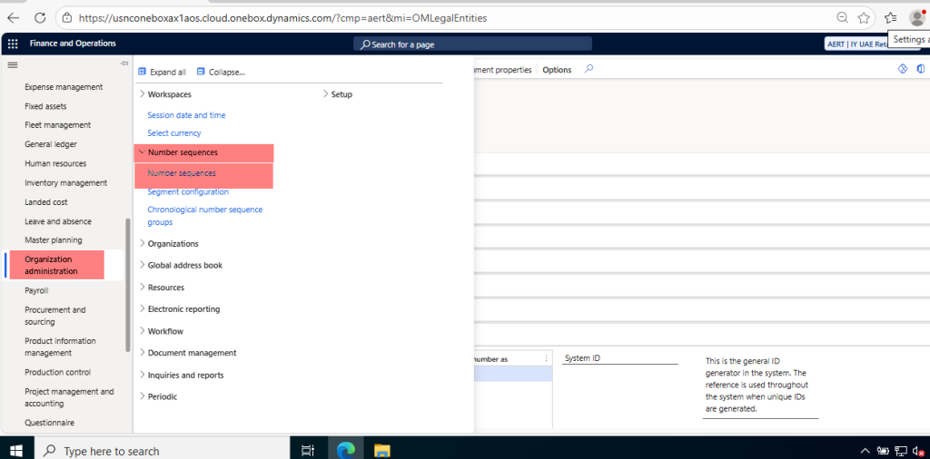930x459 pixels.
Task: Click the navigation pane vertical scrollbar
Action: pos(128,286)
